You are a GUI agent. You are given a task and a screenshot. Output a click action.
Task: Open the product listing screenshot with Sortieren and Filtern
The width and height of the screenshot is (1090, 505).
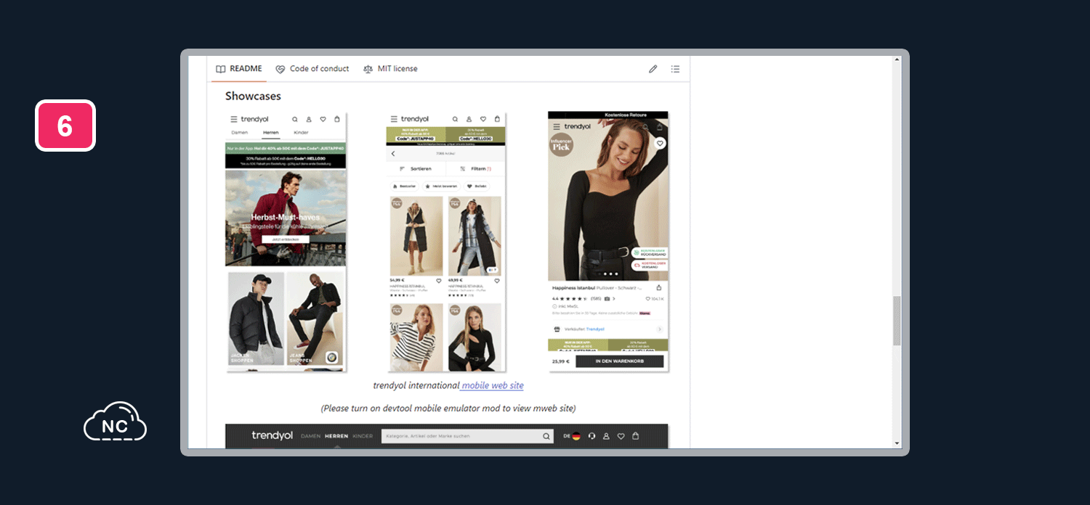446,242
